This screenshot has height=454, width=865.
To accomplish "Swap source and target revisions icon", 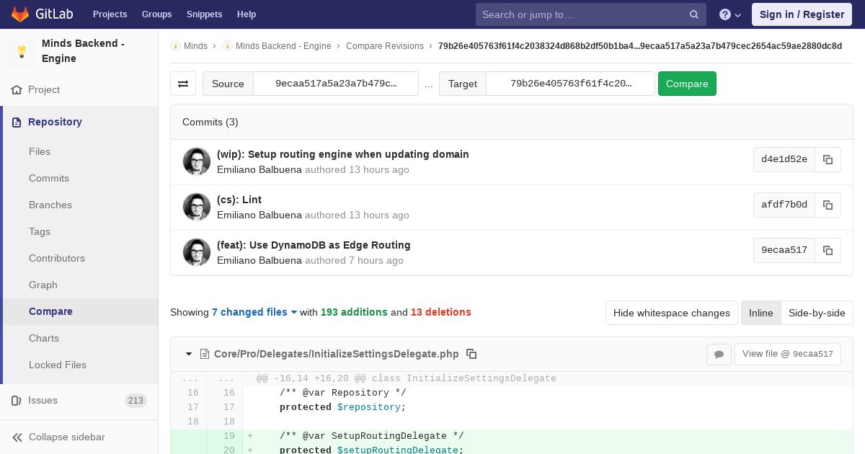I will [x=183, y=84].
